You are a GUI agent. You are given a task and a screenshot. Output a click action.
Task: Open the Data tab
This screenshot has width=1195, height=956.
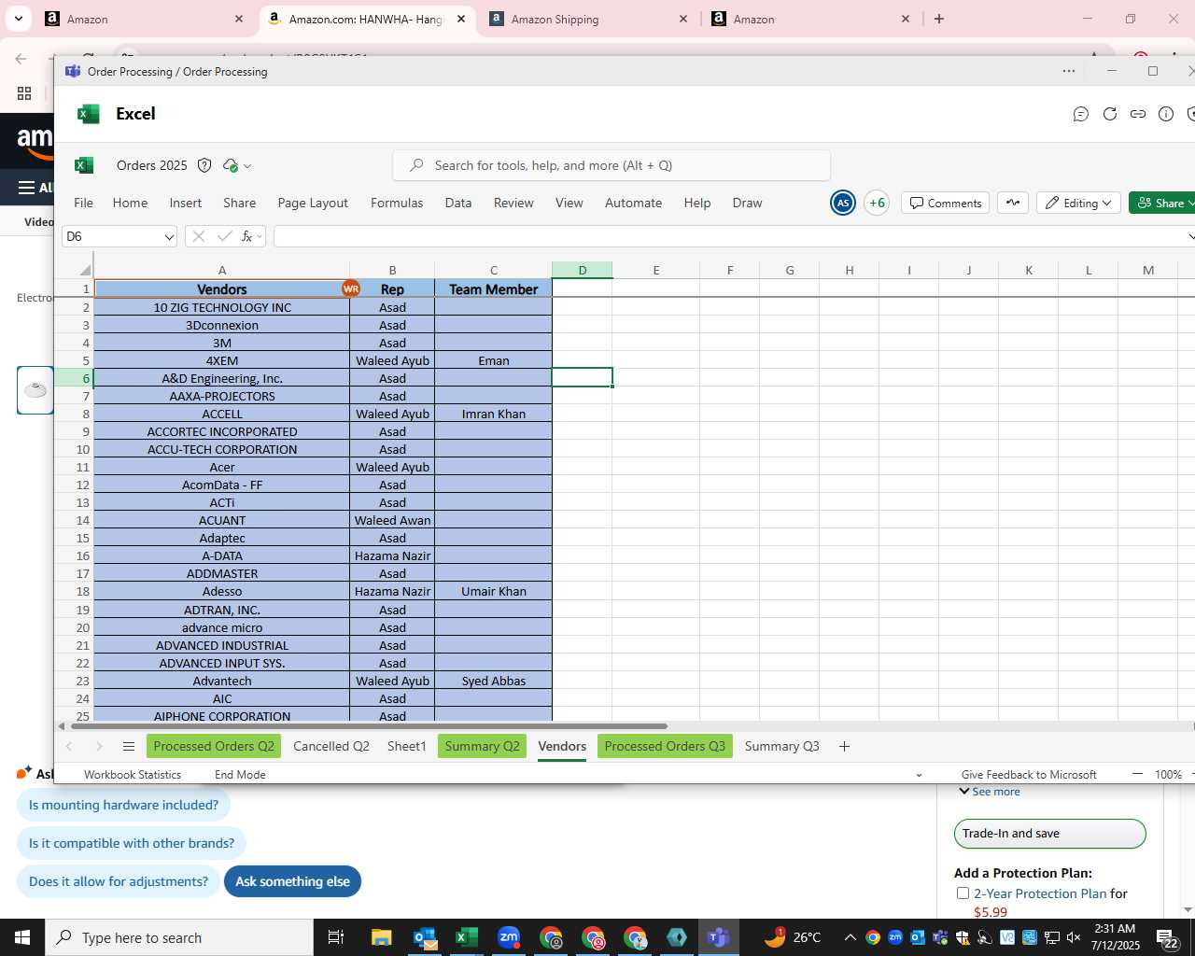point(457,203)
